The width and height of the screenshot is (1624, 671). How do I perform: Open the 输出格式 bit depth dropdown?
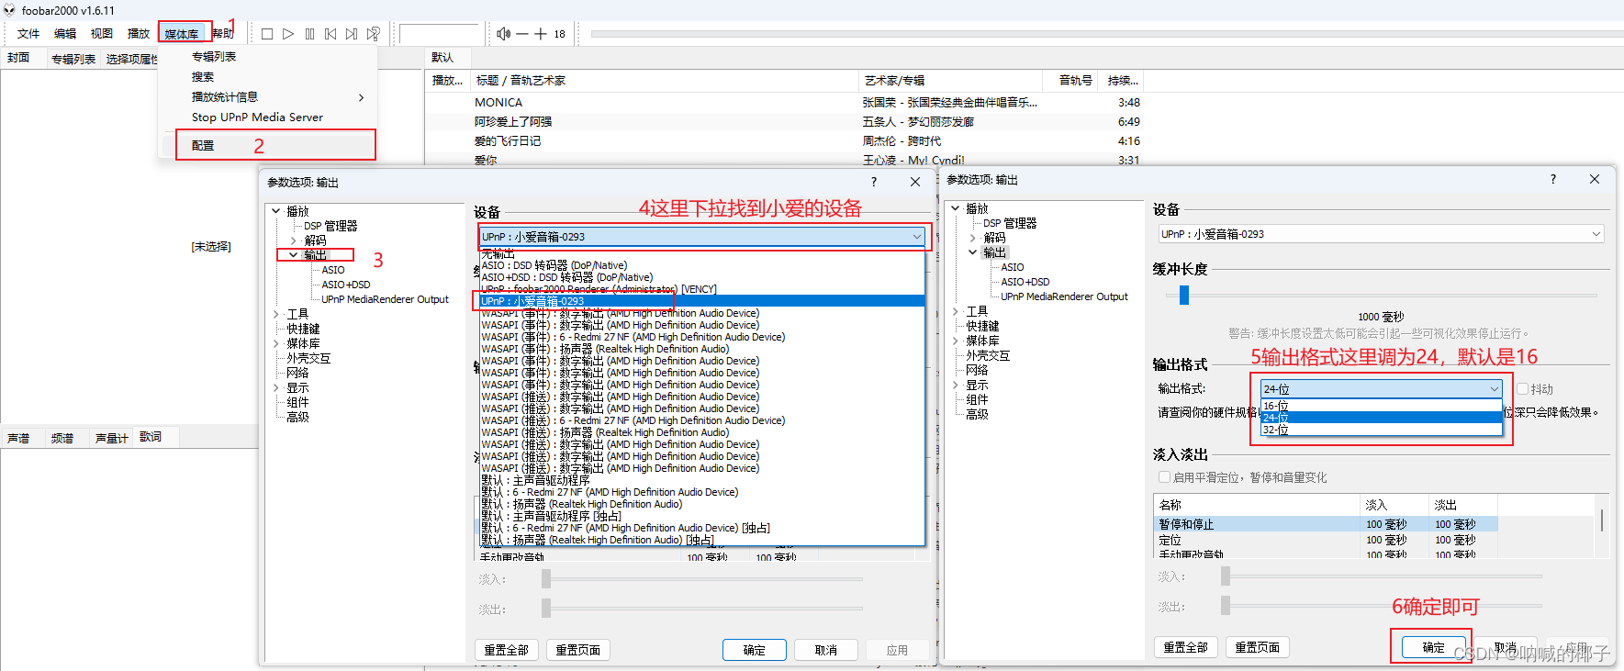(1381, 389)
